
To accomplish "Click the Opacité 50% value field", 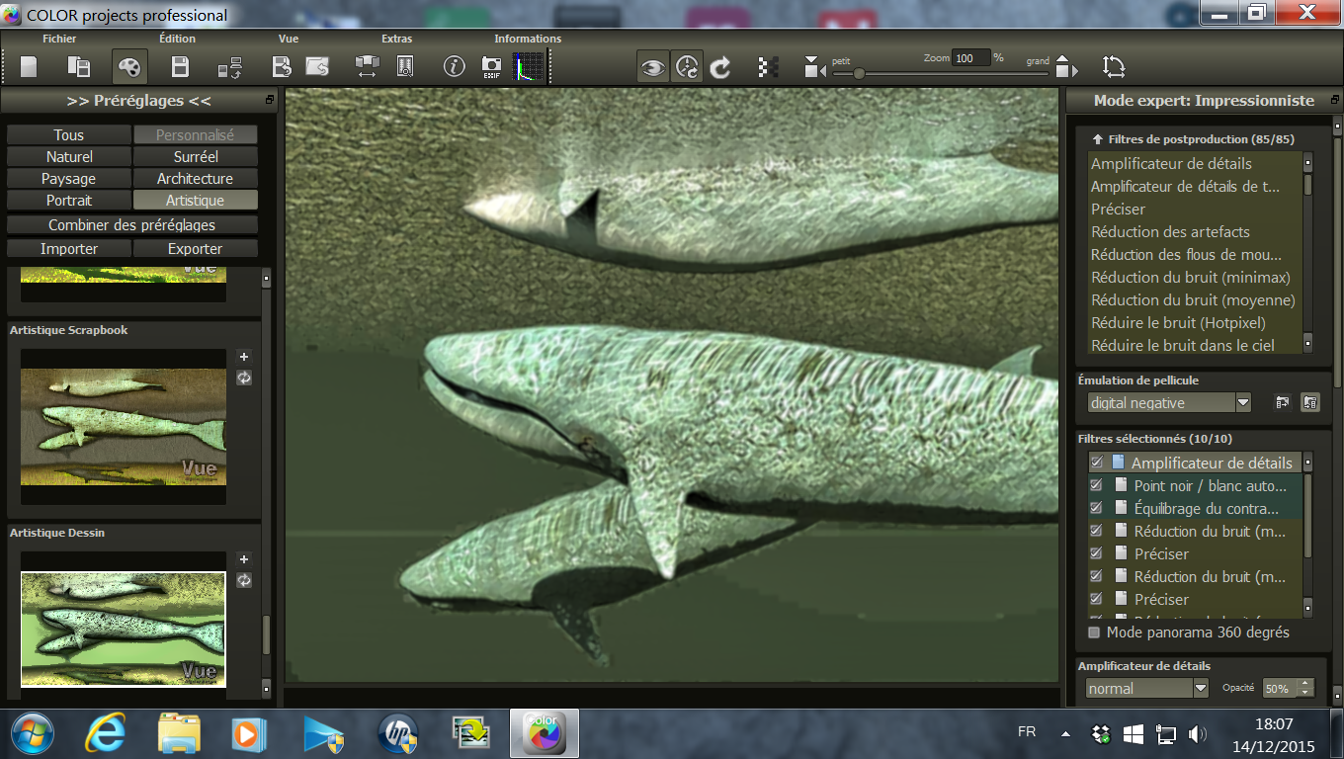I will pos(1280,688).
